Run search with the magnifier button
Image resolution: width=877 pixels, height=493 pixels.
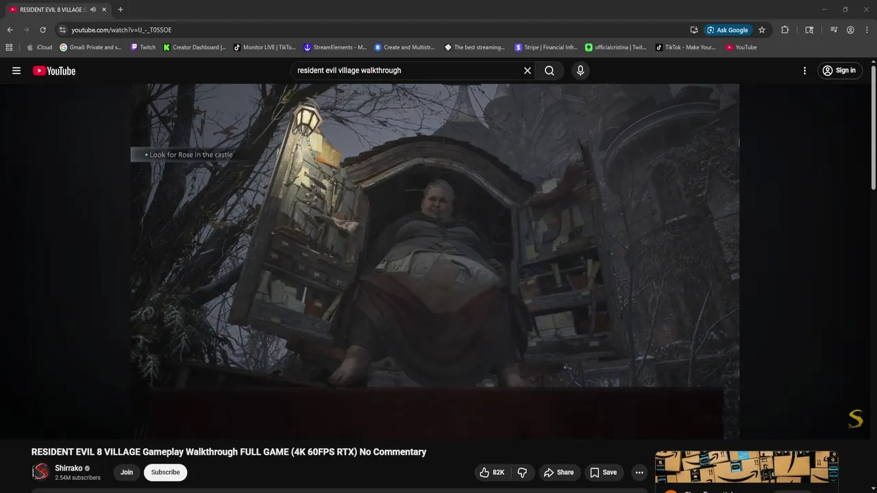pyautogui.click(x=549, y=71)
